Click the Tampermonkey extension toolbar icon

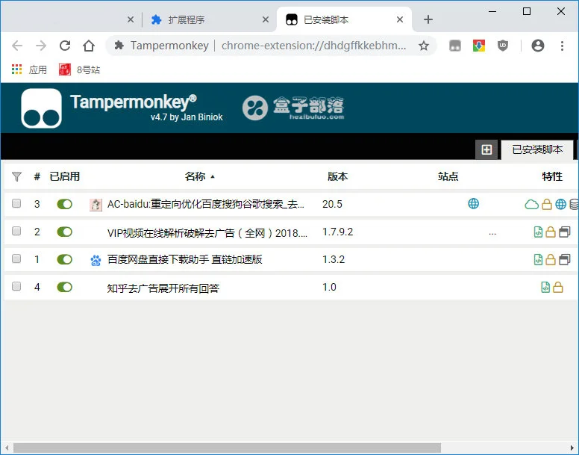point(455,46)
